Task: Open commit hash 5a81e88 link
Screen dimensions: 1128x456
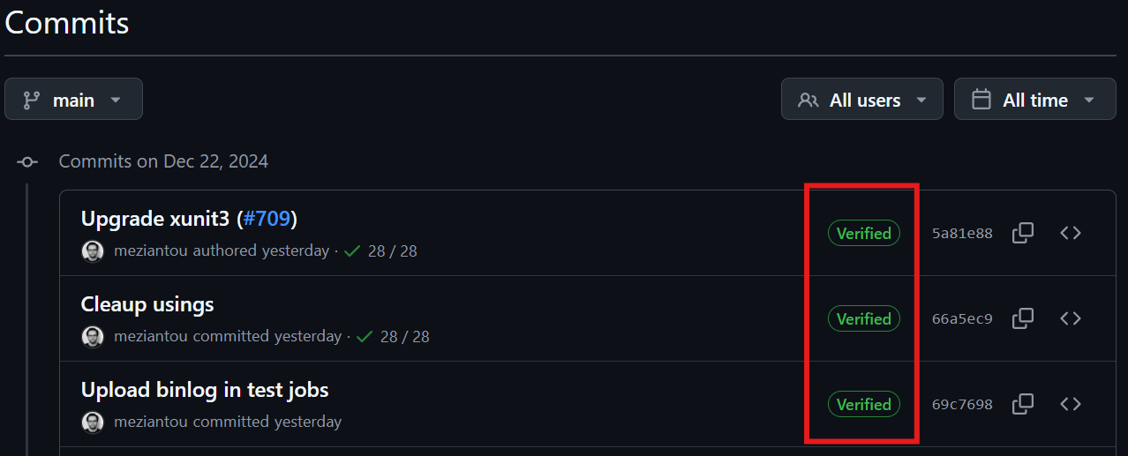Action: click(962, 234)
